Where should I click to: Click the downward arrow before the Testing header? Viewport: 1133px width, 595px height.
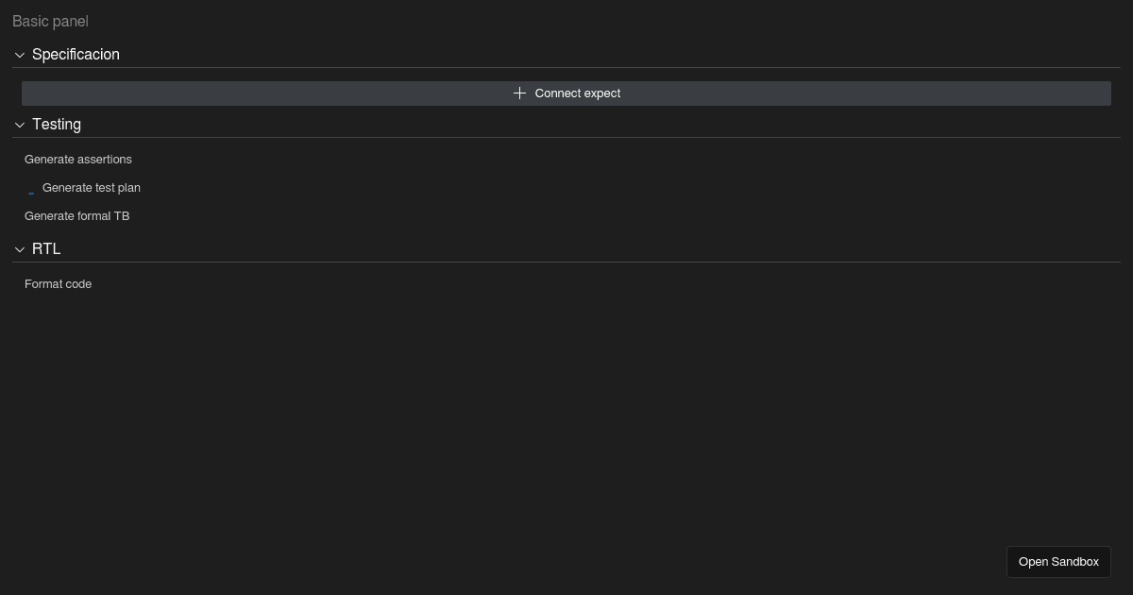(x=19, y=125)
